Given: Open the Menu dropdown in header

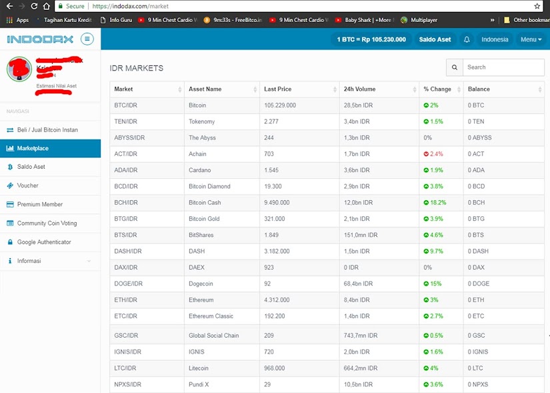Looking at the screenshot, I should [531, 39].
